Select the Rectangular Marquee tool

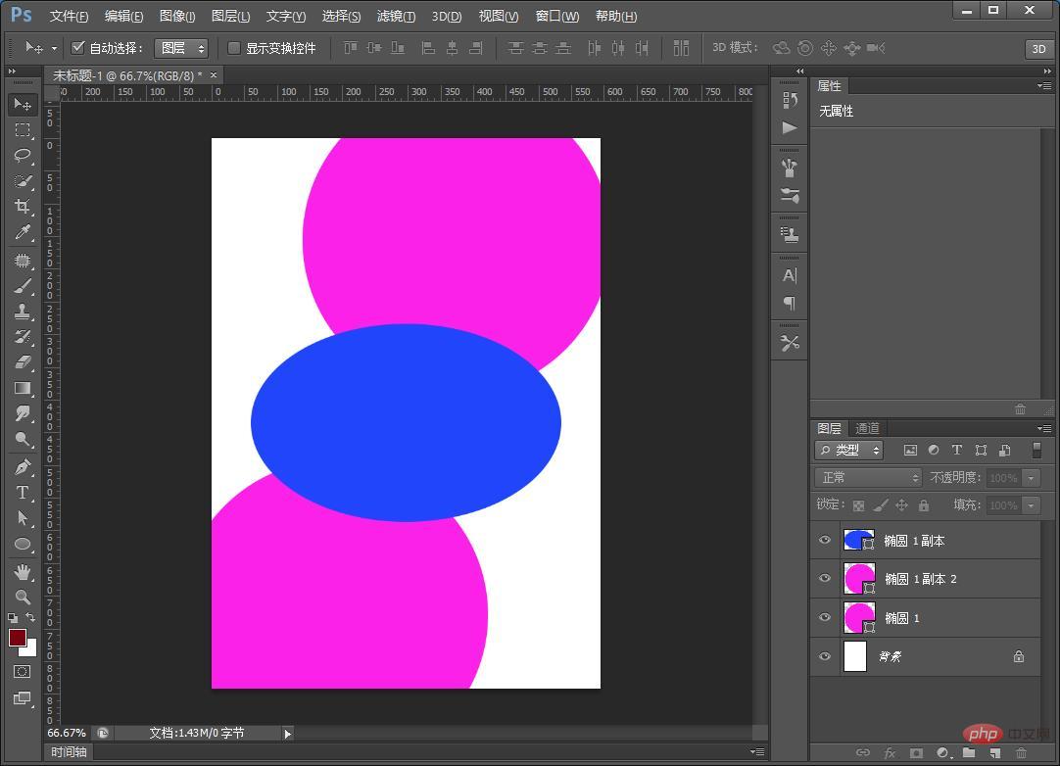click(x=23, y=130)
